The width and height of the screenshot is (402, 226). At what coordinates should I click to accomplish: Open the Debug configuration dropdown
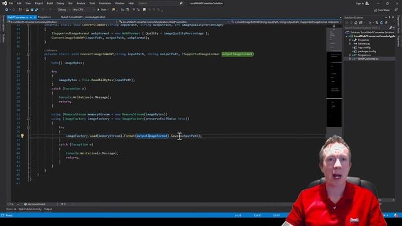tap(64, 10)
